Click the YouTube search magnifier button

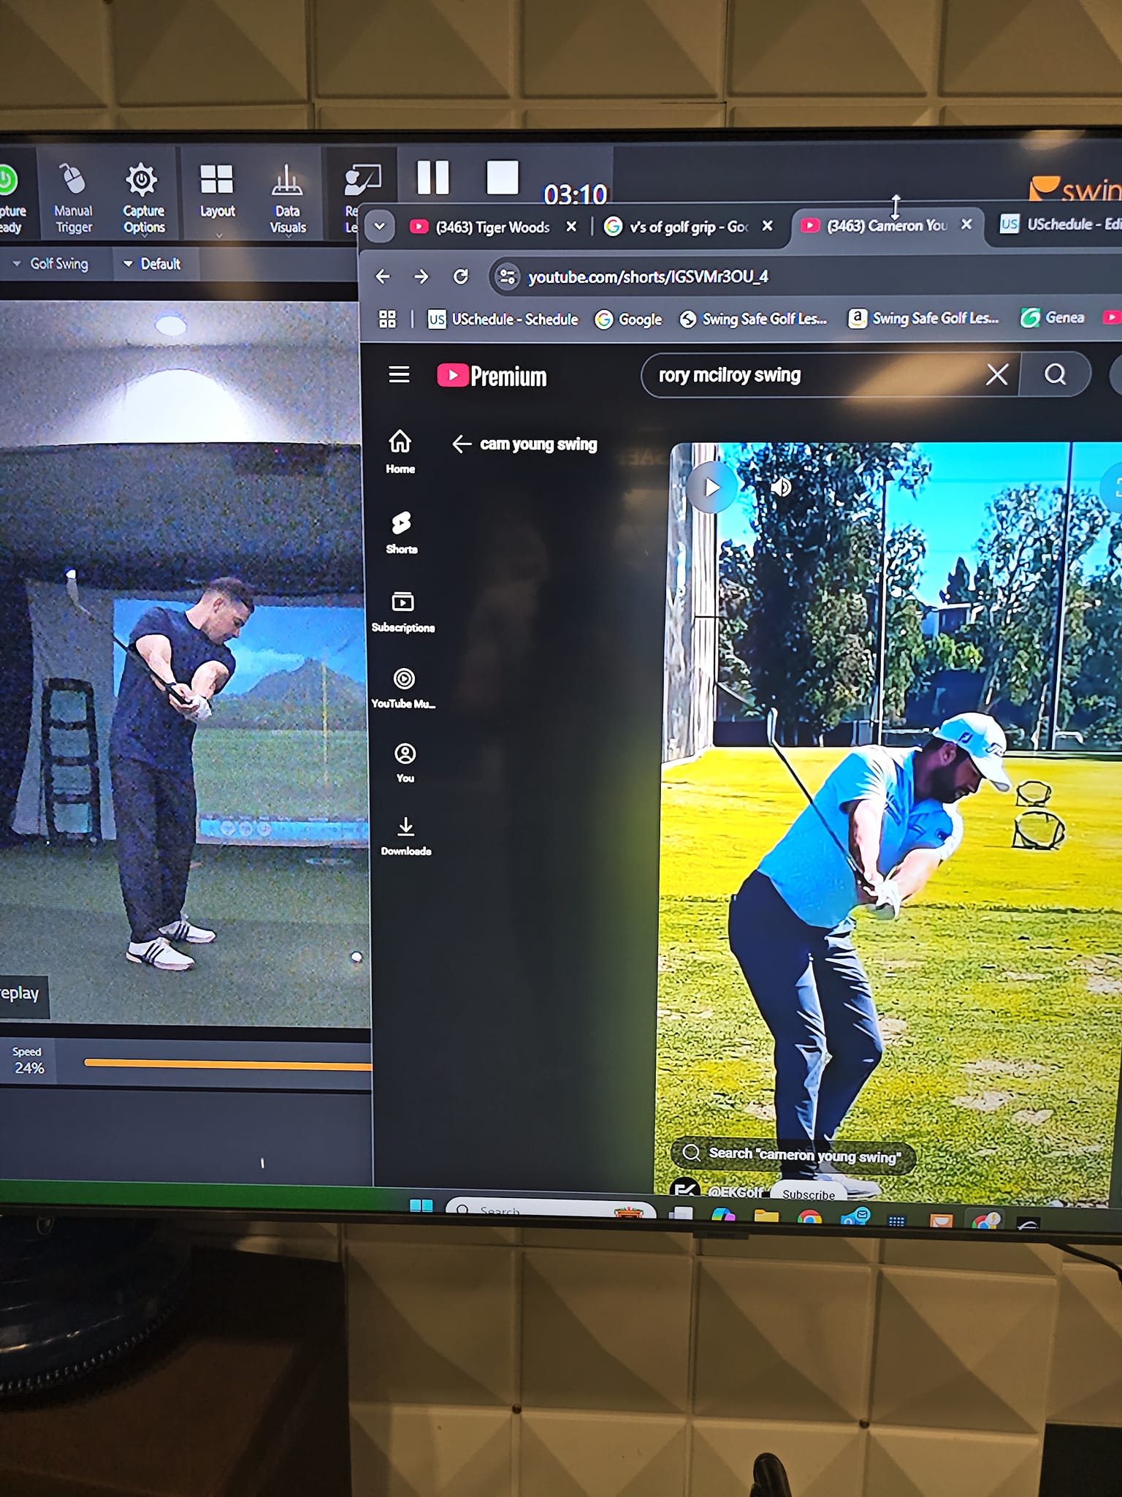click(1055, 374)
